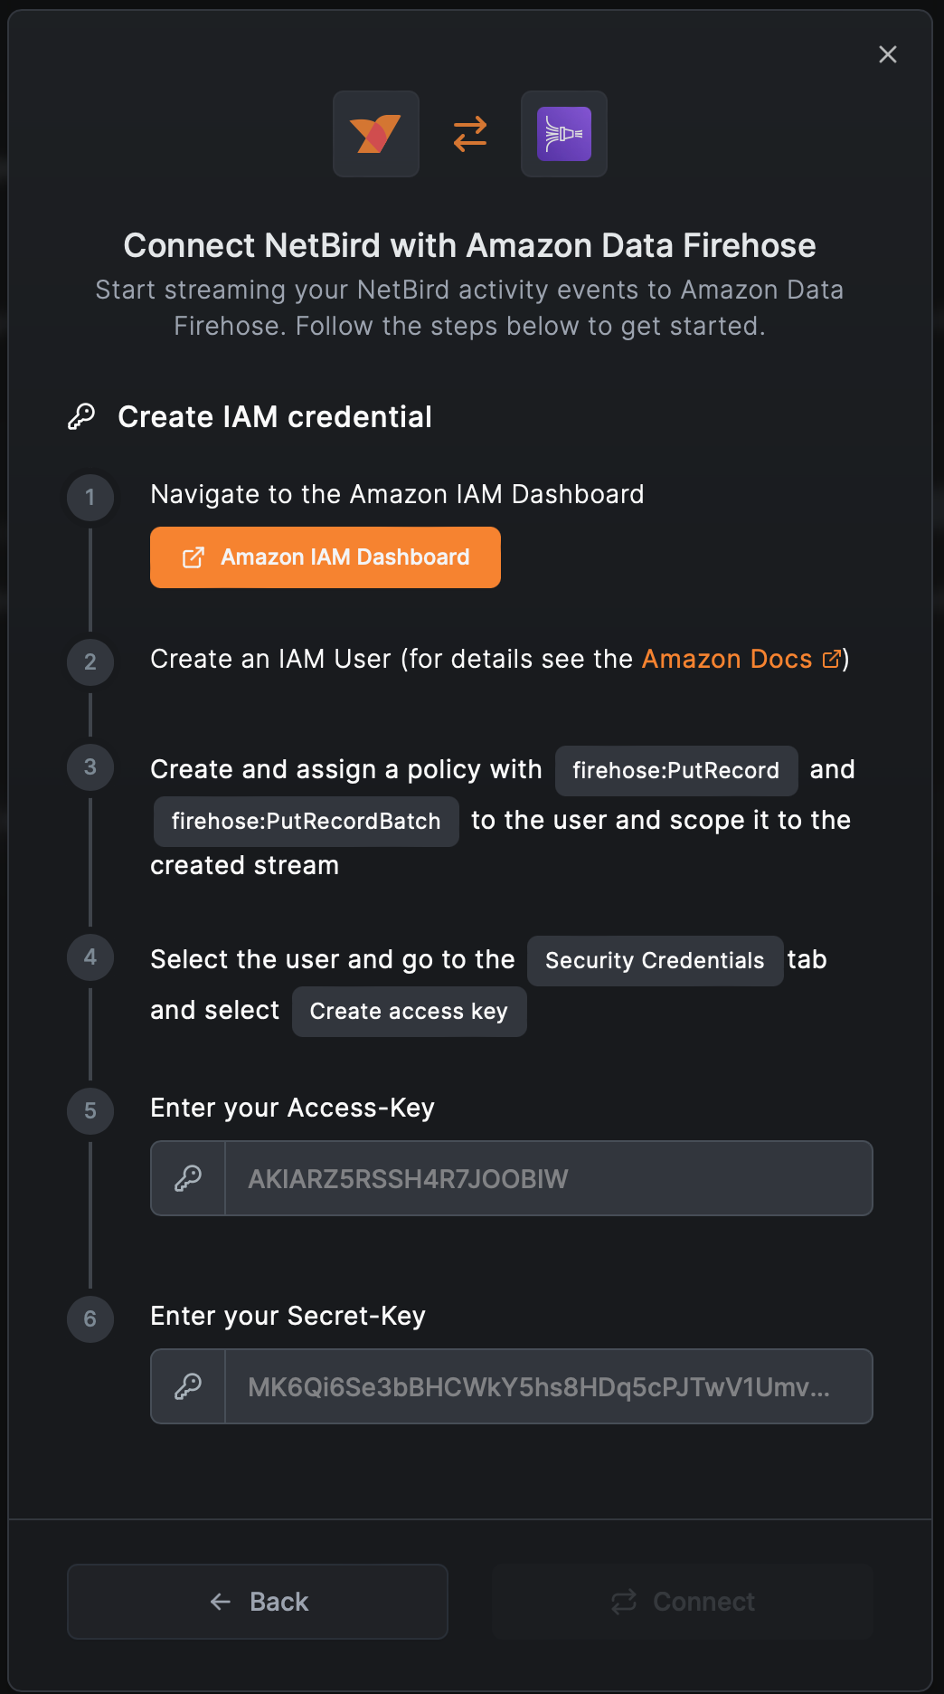
Task: Click the sync icon inside the Connect button
Action: pos(624,1601)
